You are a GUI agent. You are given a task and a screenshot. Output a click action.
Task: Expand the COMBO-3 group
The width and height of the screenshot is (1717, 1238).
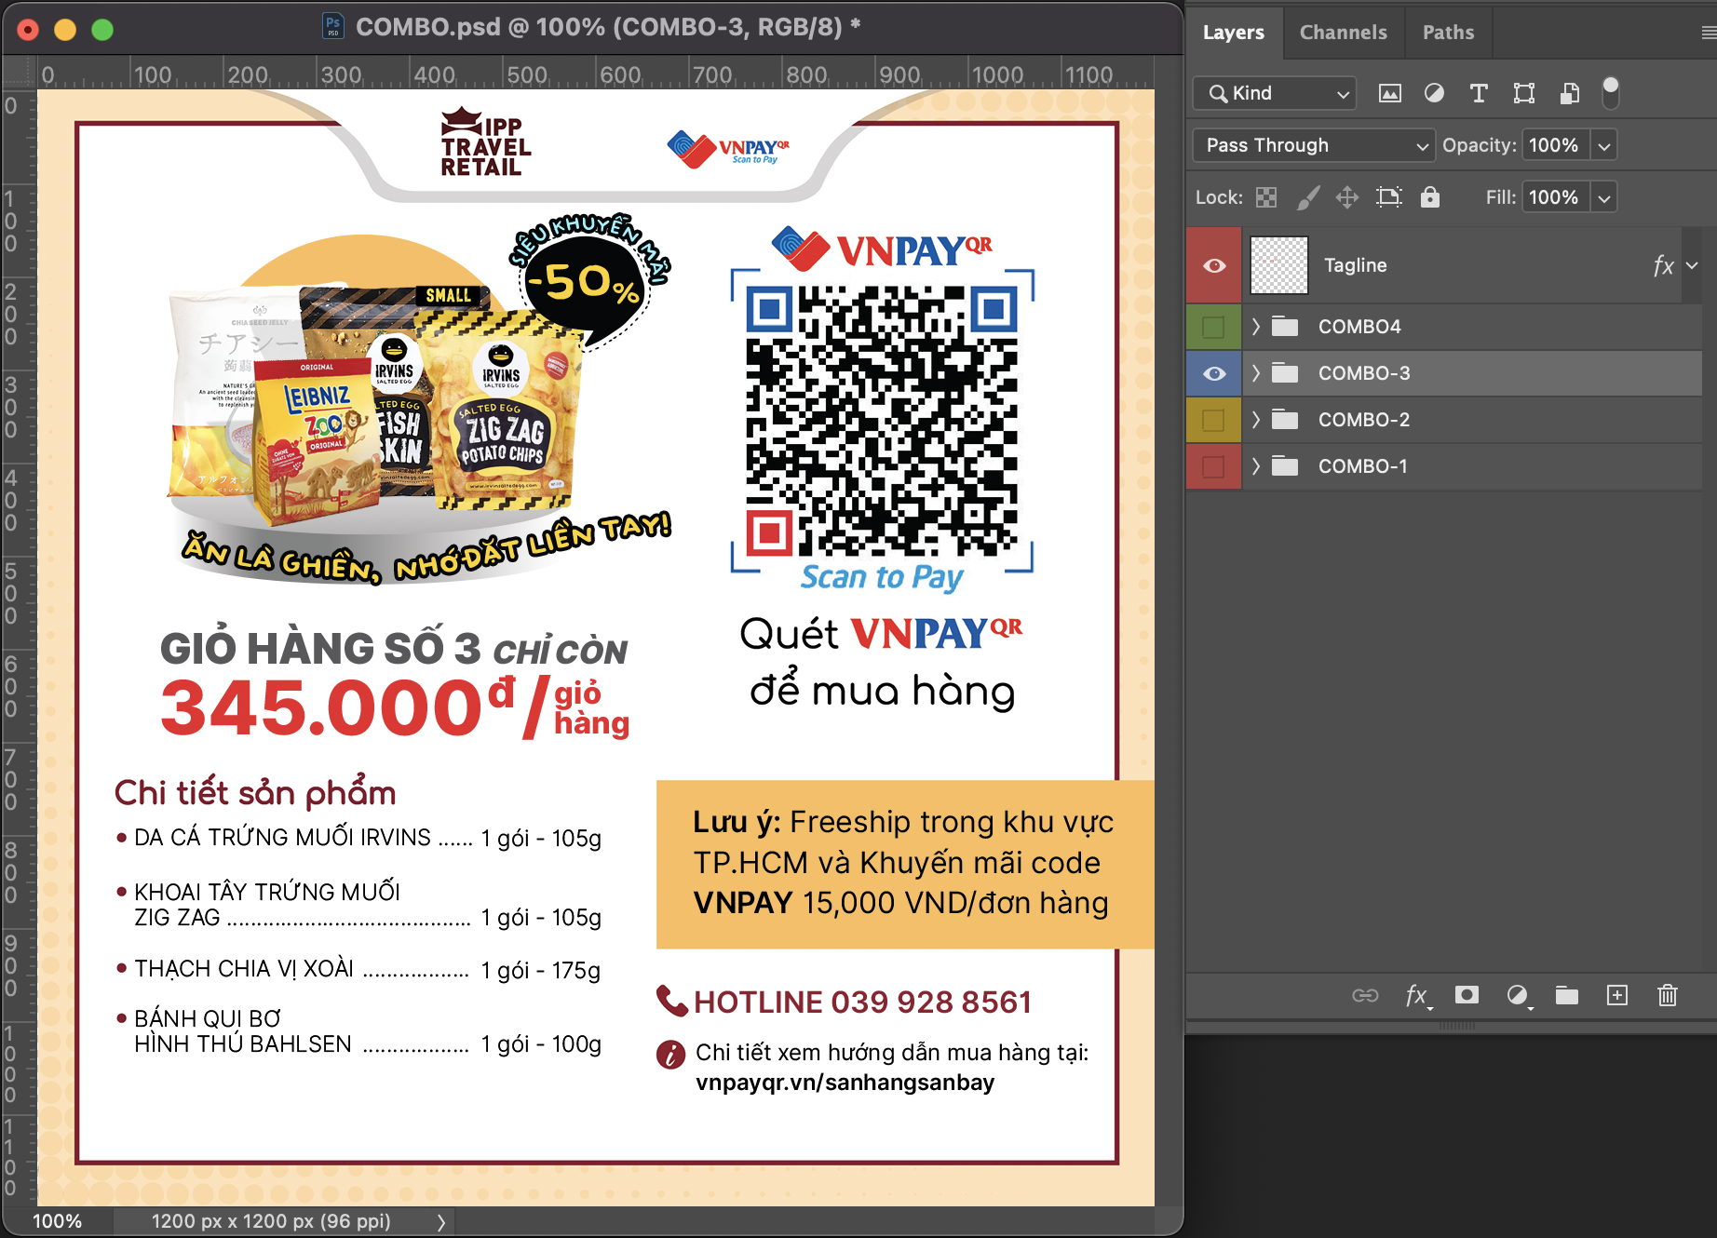click(x=1255, y=373)
